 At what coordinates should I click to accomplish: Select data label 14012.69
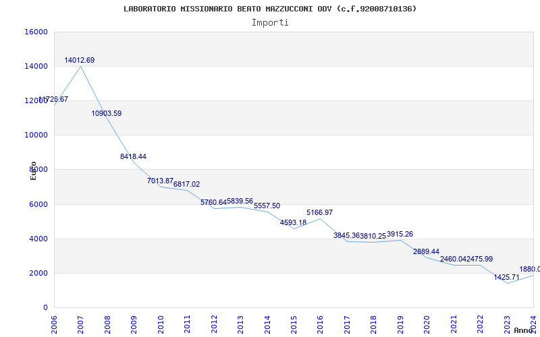[x=79, y=60]
